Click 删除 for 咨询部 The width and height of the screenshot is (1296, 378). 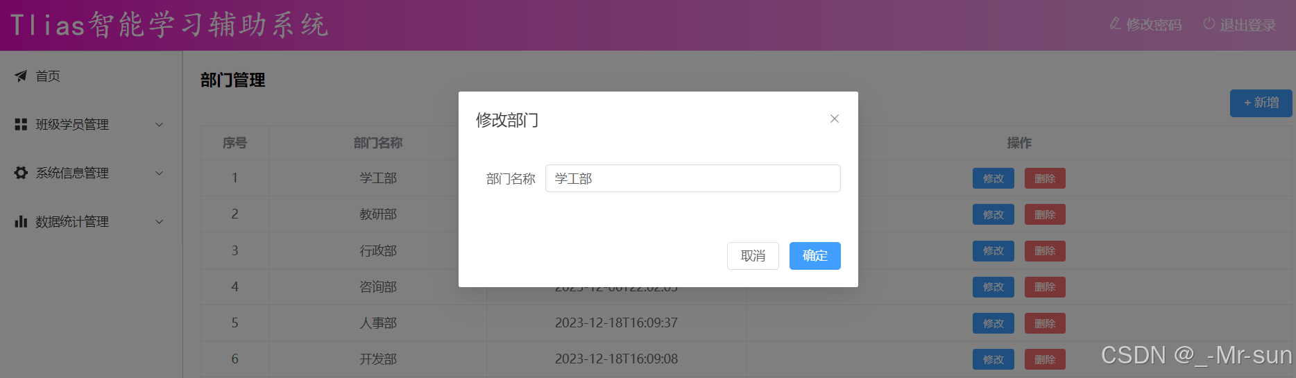point(1045,286)
